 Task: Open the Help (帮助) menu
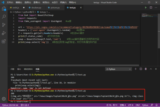point(72,2)
